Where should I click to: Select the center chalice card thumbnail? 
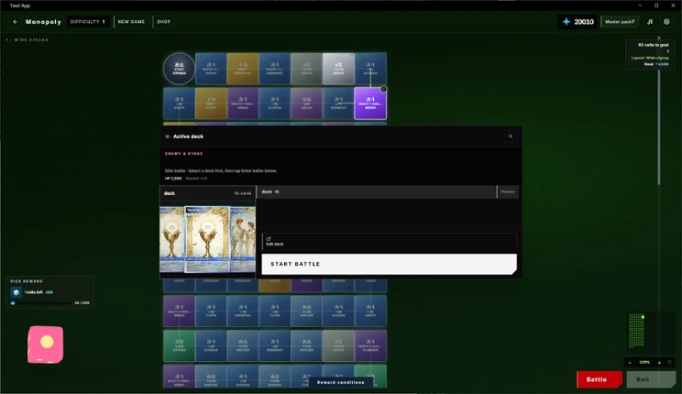click(x=207, y=239)
